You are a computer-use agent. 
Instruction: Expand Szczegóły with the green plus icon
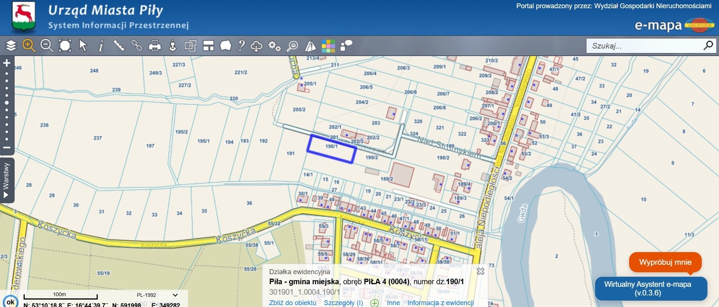pos(374,303)
